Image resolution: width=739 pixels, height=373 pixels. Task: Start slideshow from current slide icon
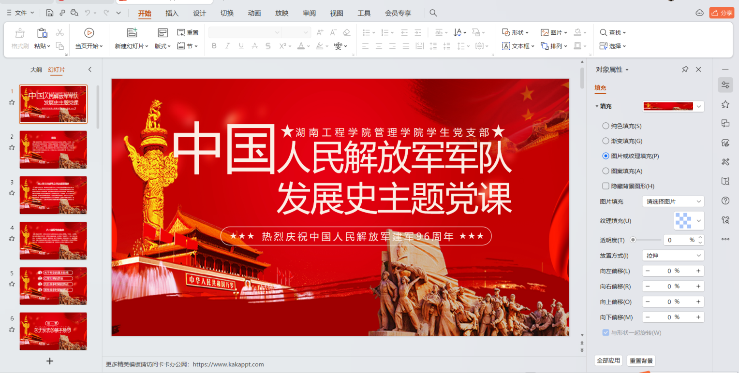(x=89, y=33)
